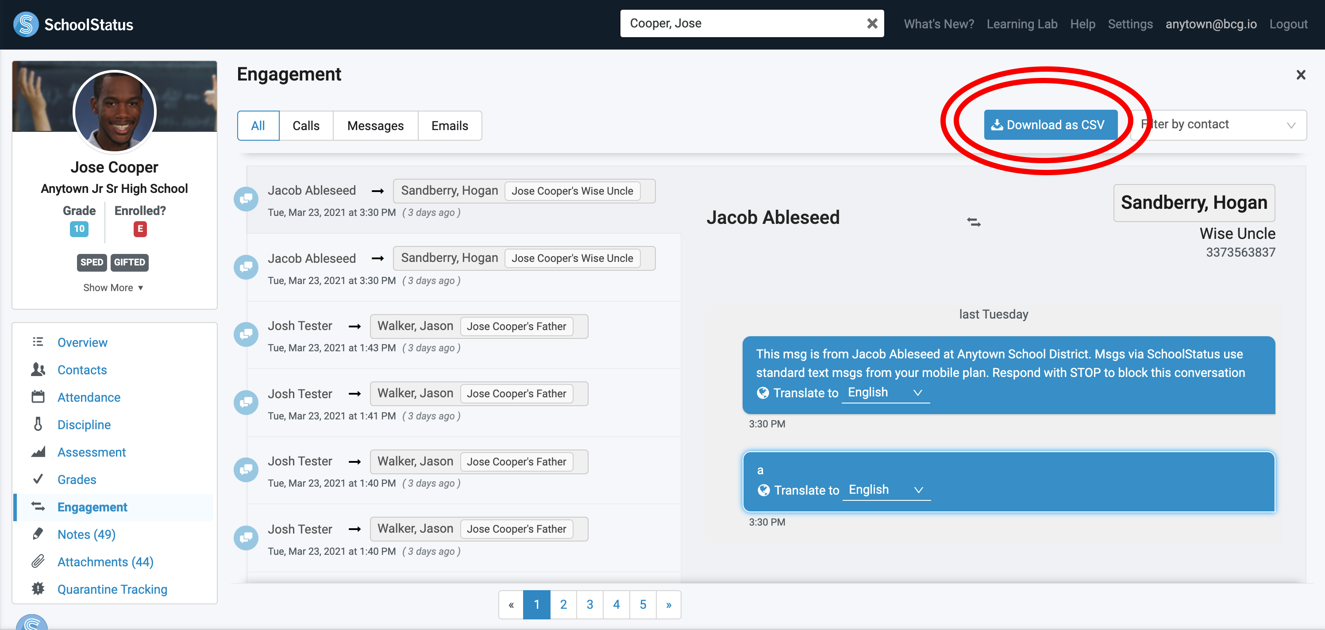Image resolution: width=1325 pixels, height=630 pixels.
Task: Click the grade 10 badge
Action: [79, 229]
